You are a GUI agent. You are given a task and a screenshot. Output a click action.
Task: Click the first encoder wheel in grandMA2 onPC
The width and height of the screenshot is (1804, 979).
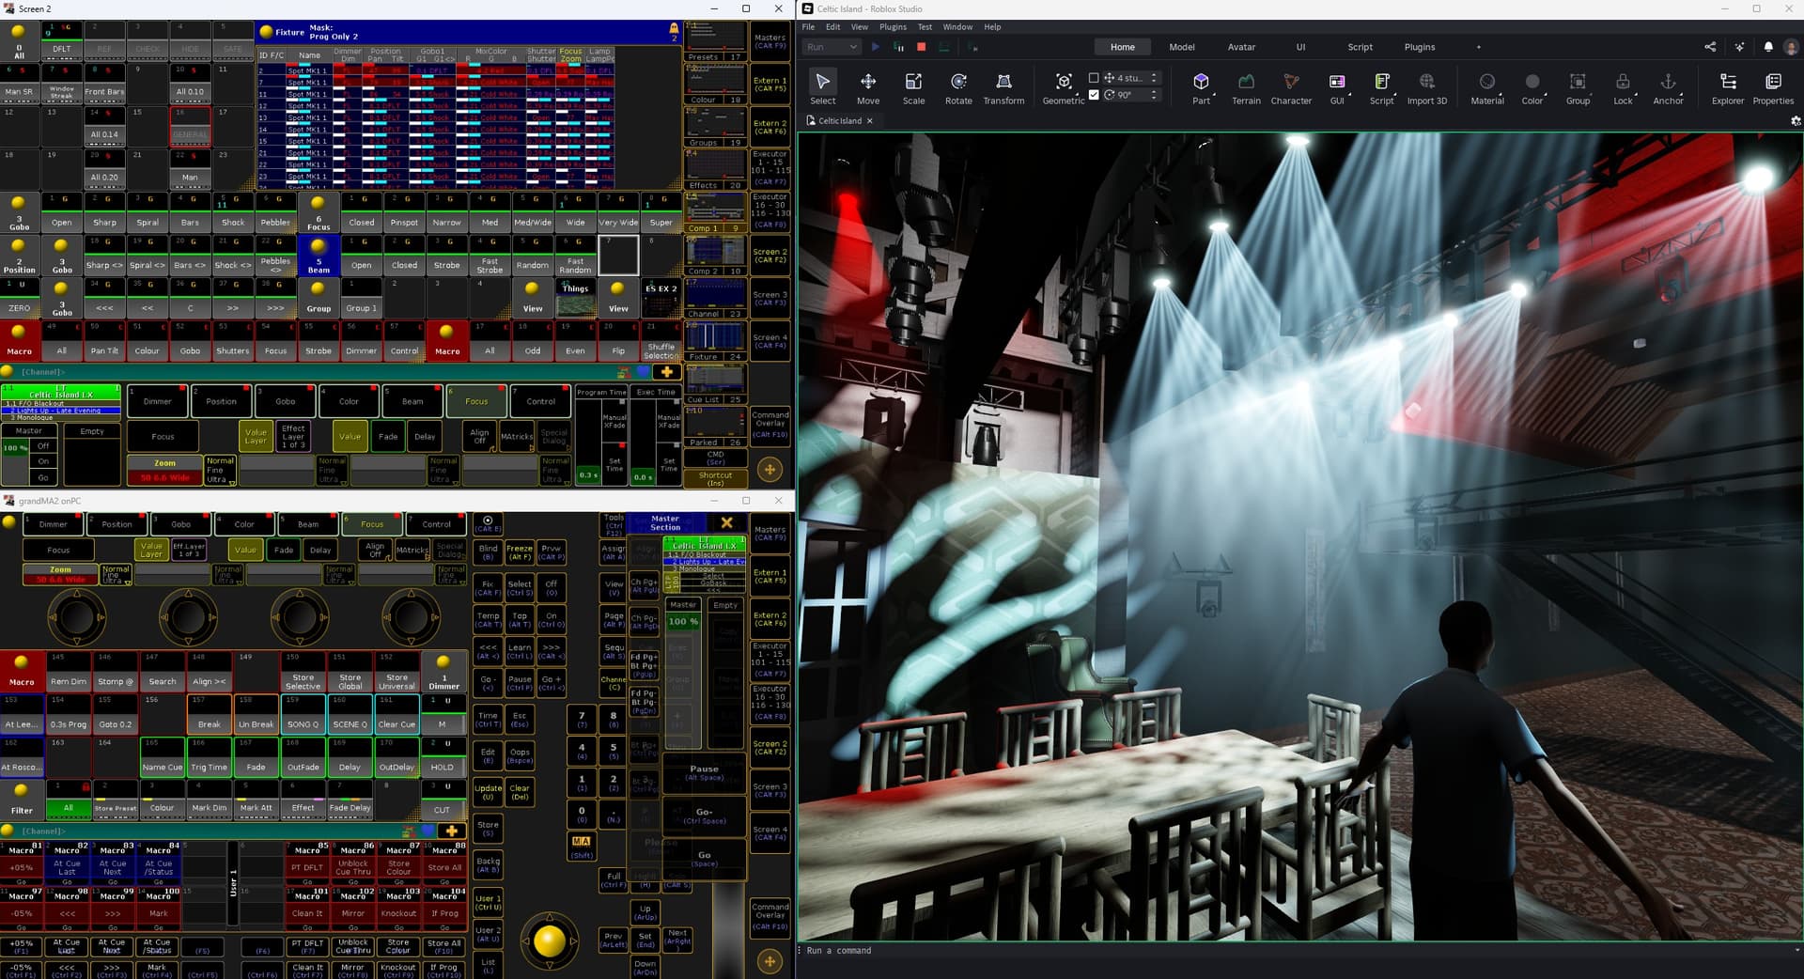click(76, 616)
